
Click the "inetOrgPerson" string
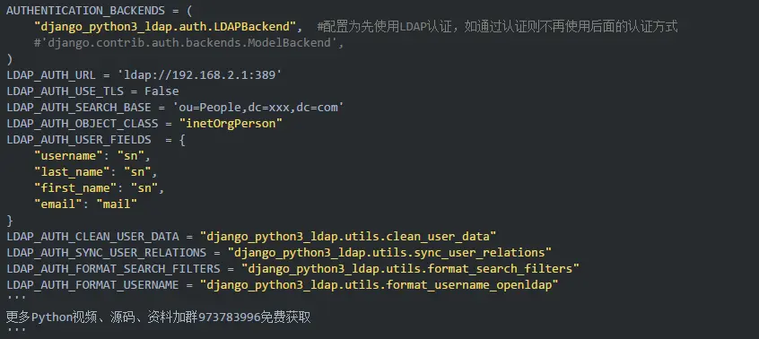pyautogui.click(x=231, y=124)
